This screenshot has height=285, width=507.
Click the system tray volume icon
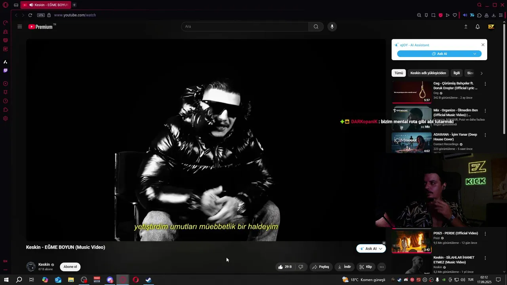coord(463,280)
